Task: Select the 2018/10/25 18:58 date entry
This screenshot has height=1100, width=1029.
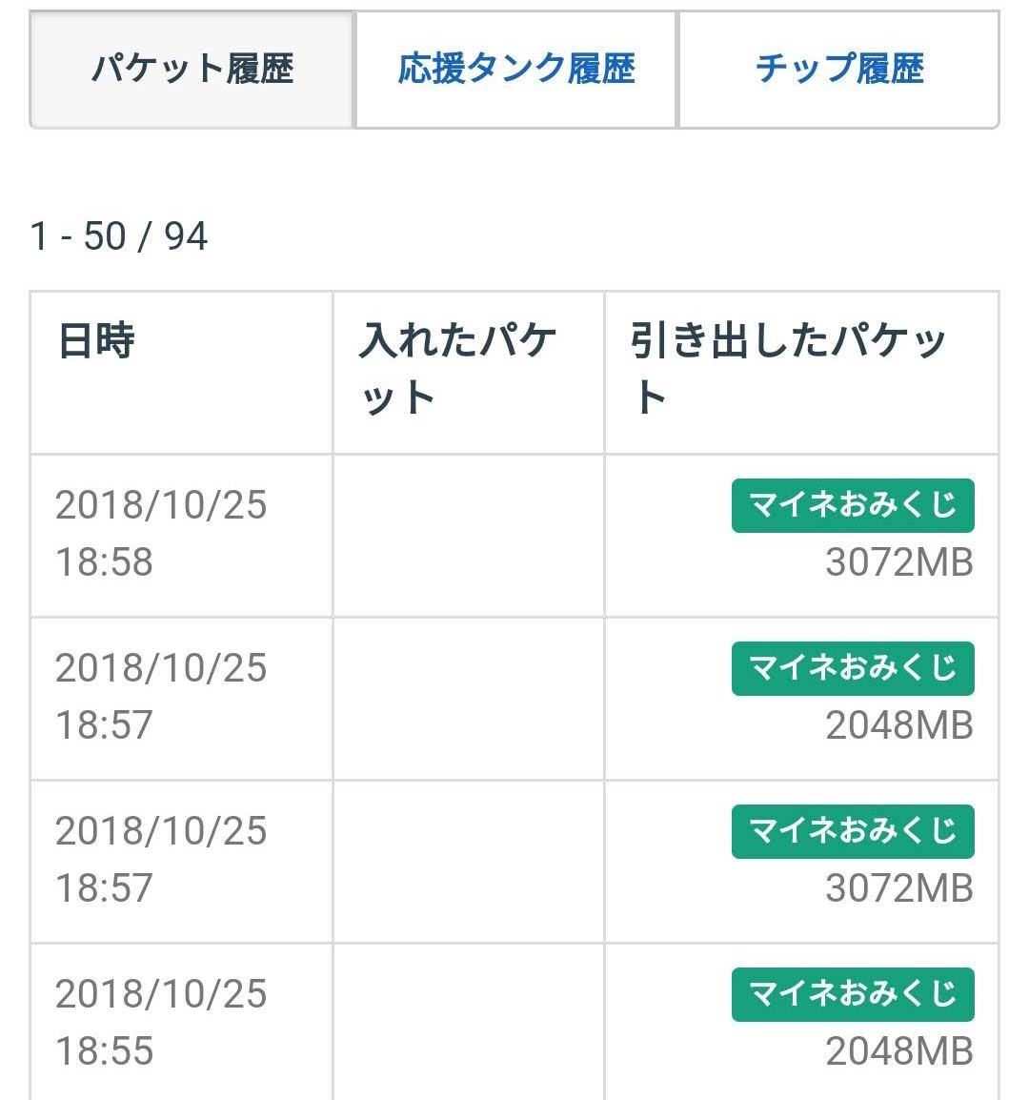Action: [161, 533]
